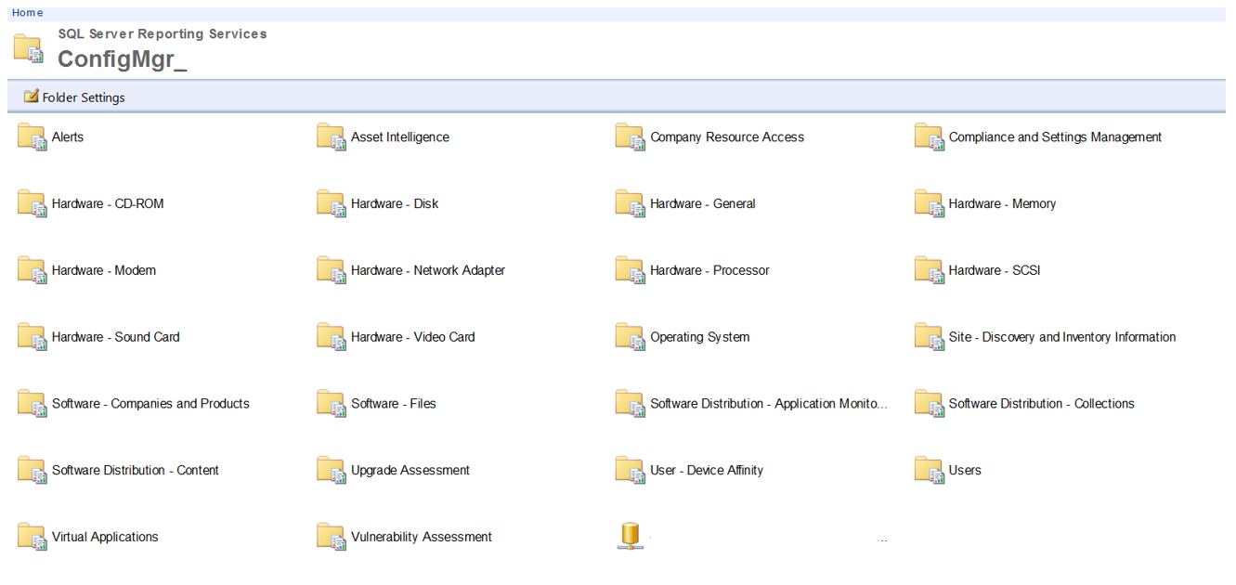
Task: Open the Software - Files folder link
Action: [394, 404]
